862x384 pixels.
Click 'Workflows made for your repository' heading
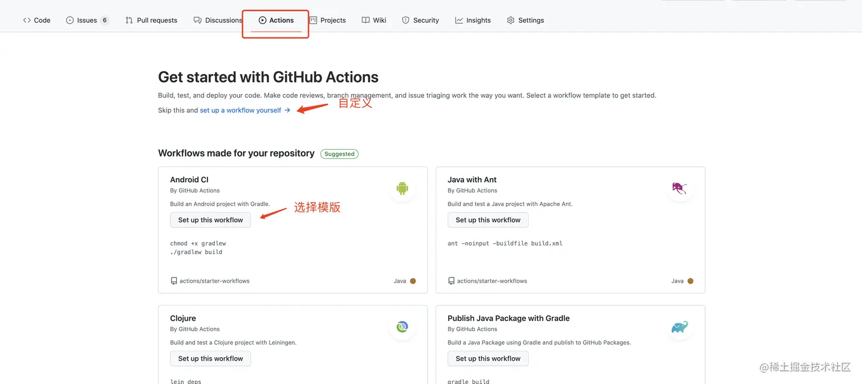click(x=236, y=153)
